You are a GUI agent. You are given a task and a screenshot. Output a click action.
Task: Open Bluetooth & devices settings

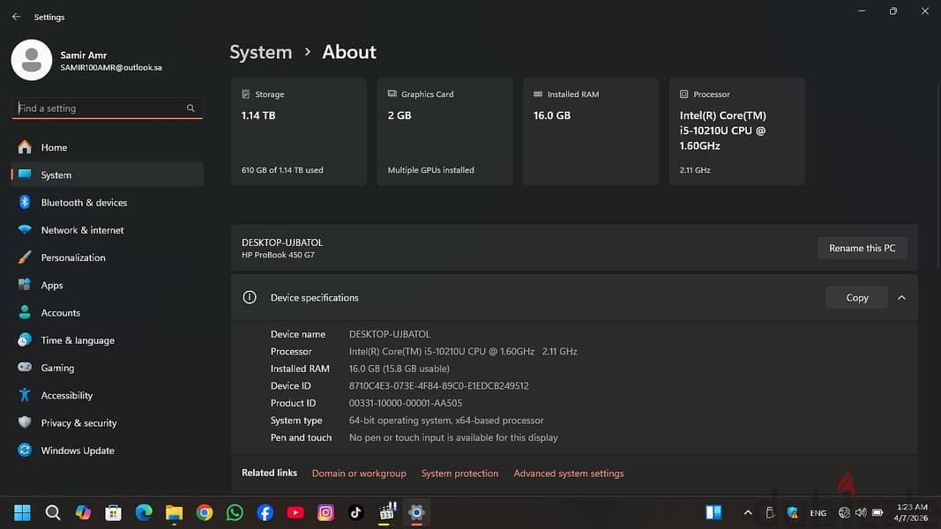click(x=107, y=202)
